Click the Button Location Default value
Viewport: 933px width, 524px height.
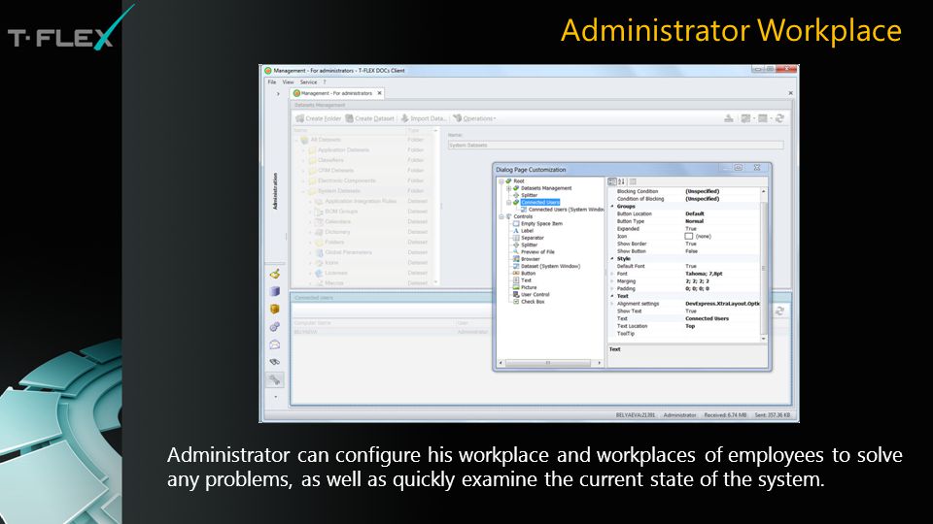695,213
